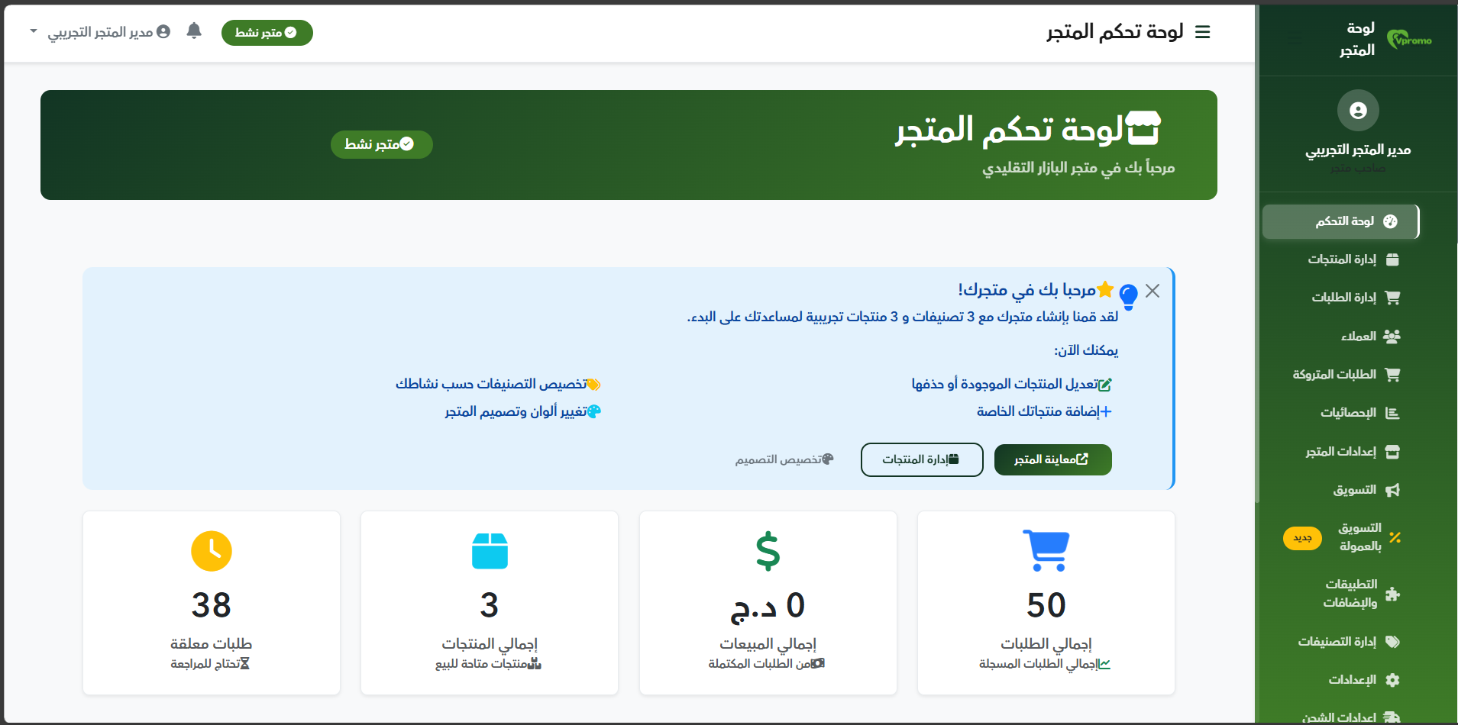Click the متجر نشط status badge
The image size is (1458, 725).
coord(267,32)
